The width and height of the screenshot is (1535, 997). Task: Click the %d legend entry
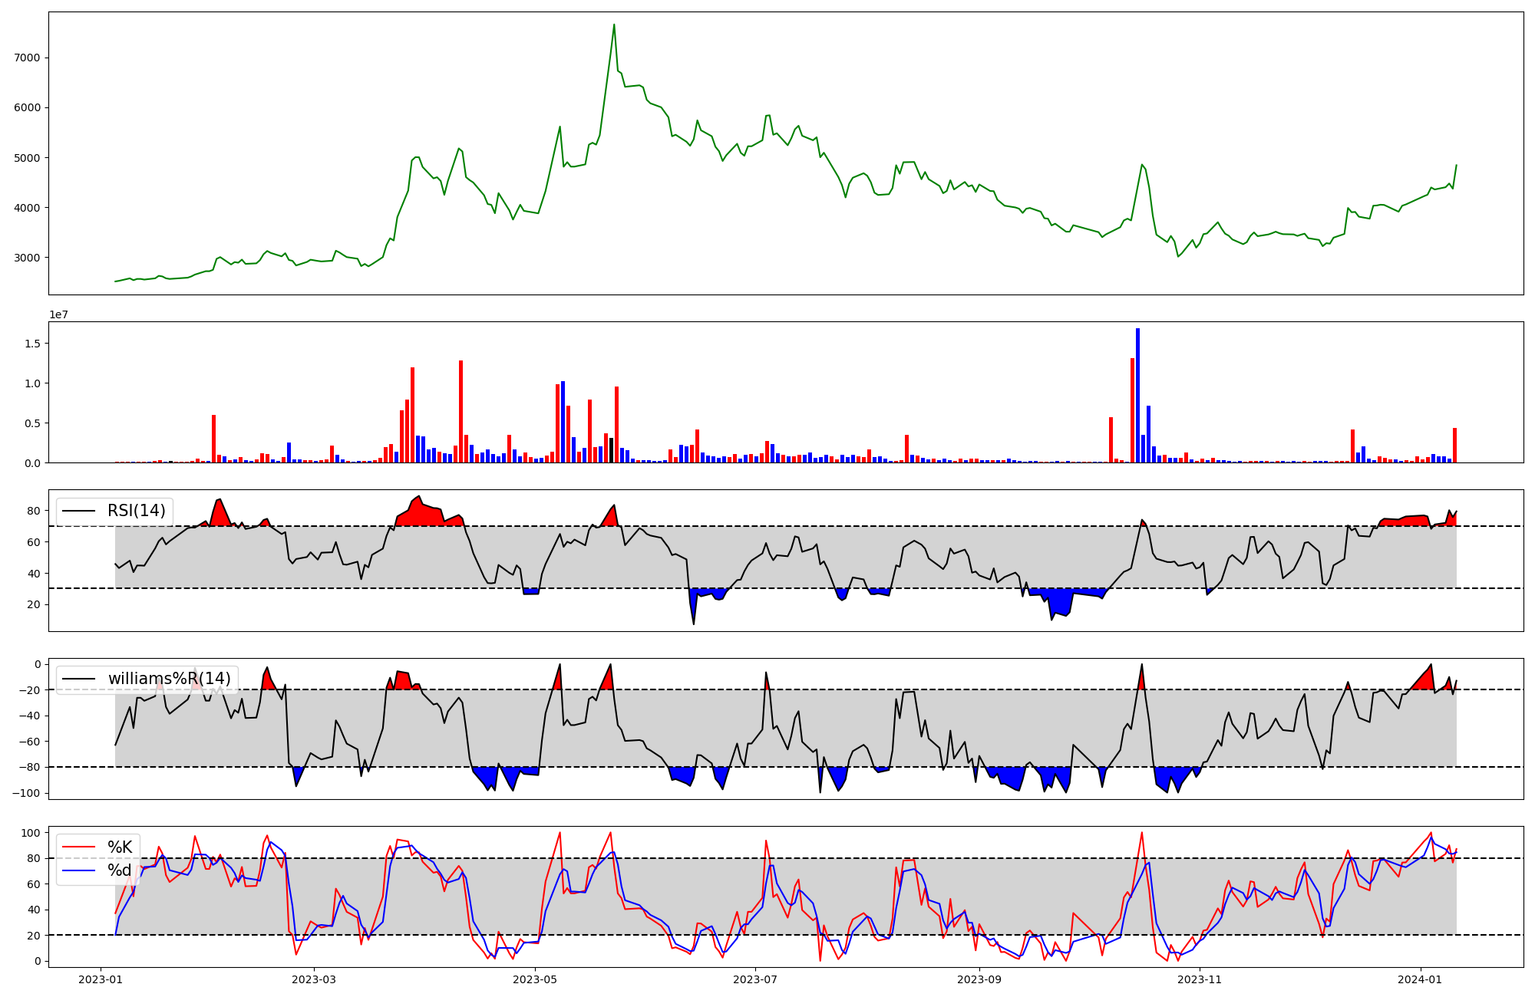point(120,870)
